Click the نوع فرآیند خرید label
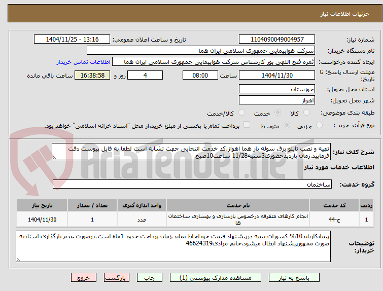Viewport: 383px width, 291px height. tap(354, 125)
